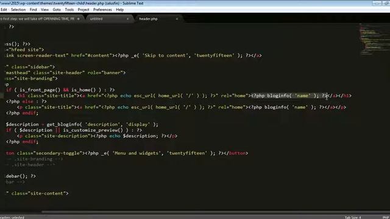This screenshot has width=390, height=219.
Task: Open the Selection menu
Action: tap(18, 10)
